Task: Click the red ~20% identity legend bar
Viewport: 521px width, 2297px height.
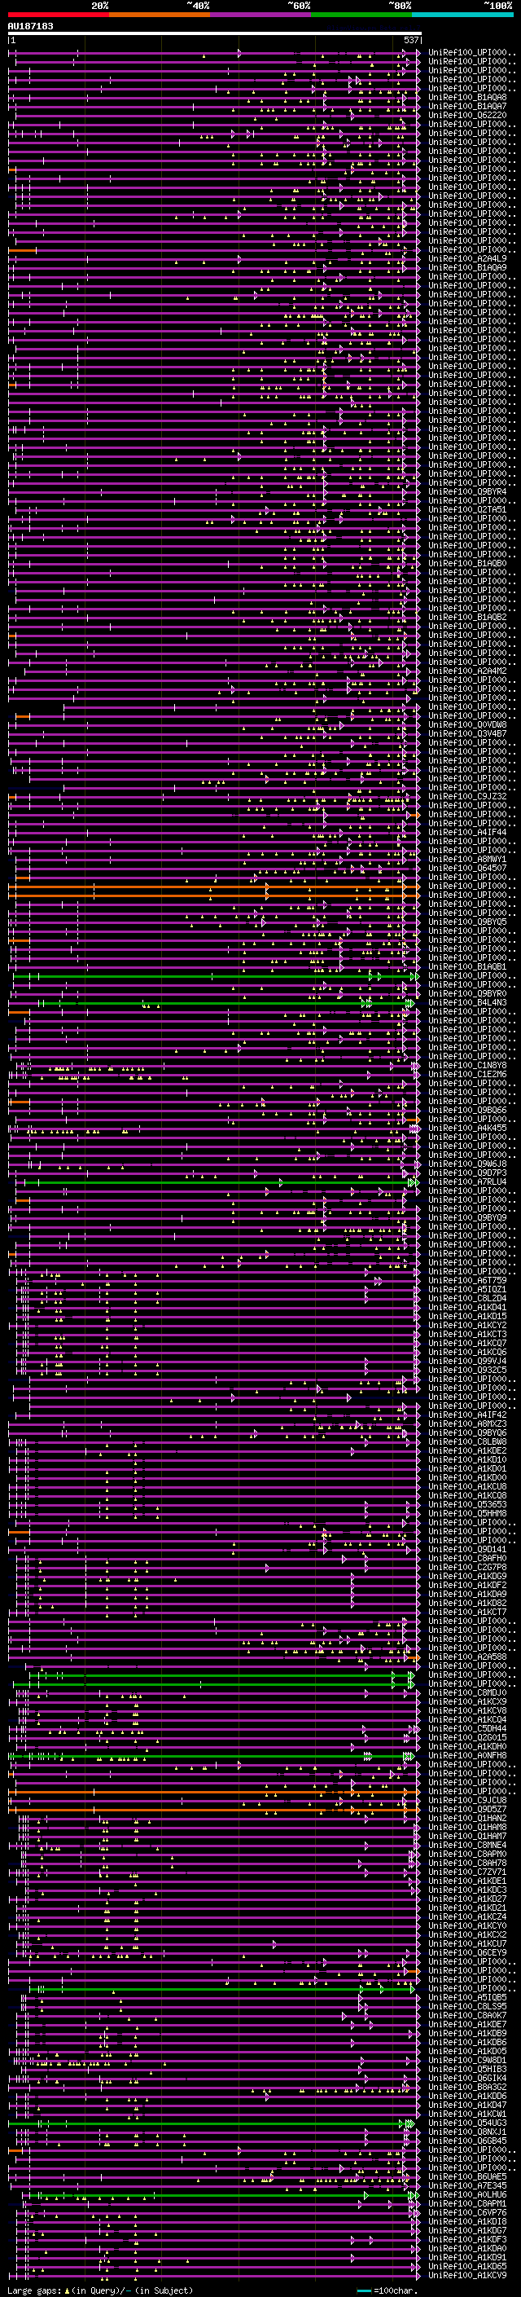Action: (x=58, y=15)
